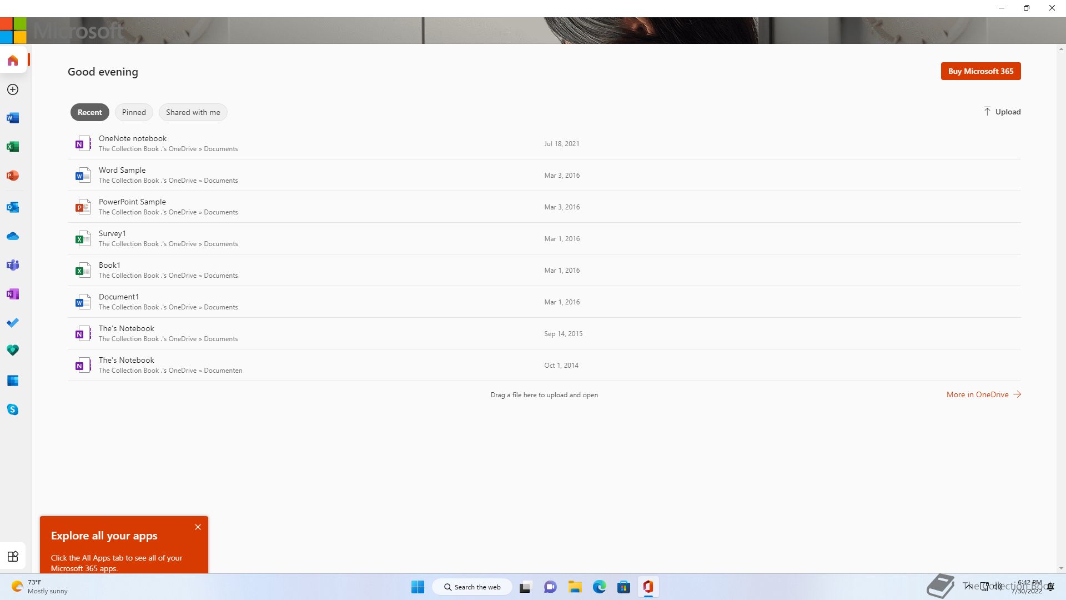Click Survey1 Excel file icon
The height and width of the screenshot is (600, 1066).
(83, 238)
